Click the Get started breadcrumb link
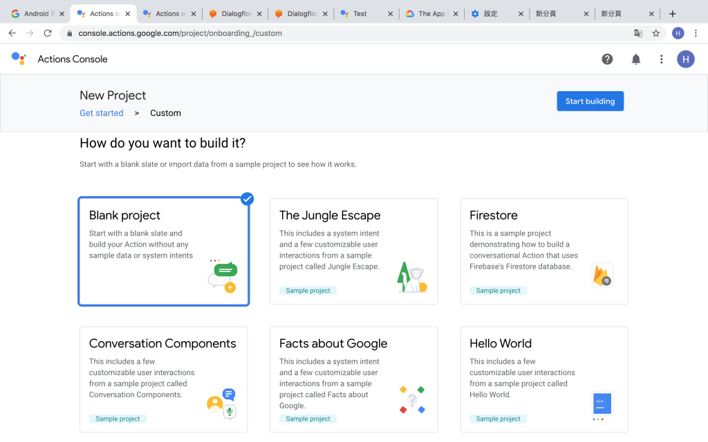 102,113
